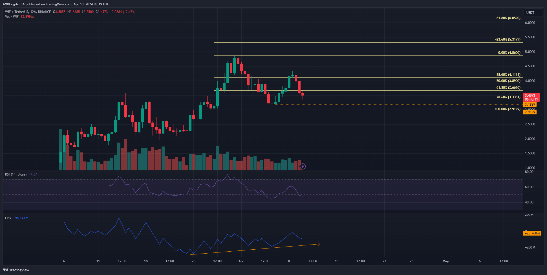The width and height of the screenshot is (547, 275).
Task: Select the -61.80% (6.0590) Fibonacci label
Action: click(x=508, y=18)
